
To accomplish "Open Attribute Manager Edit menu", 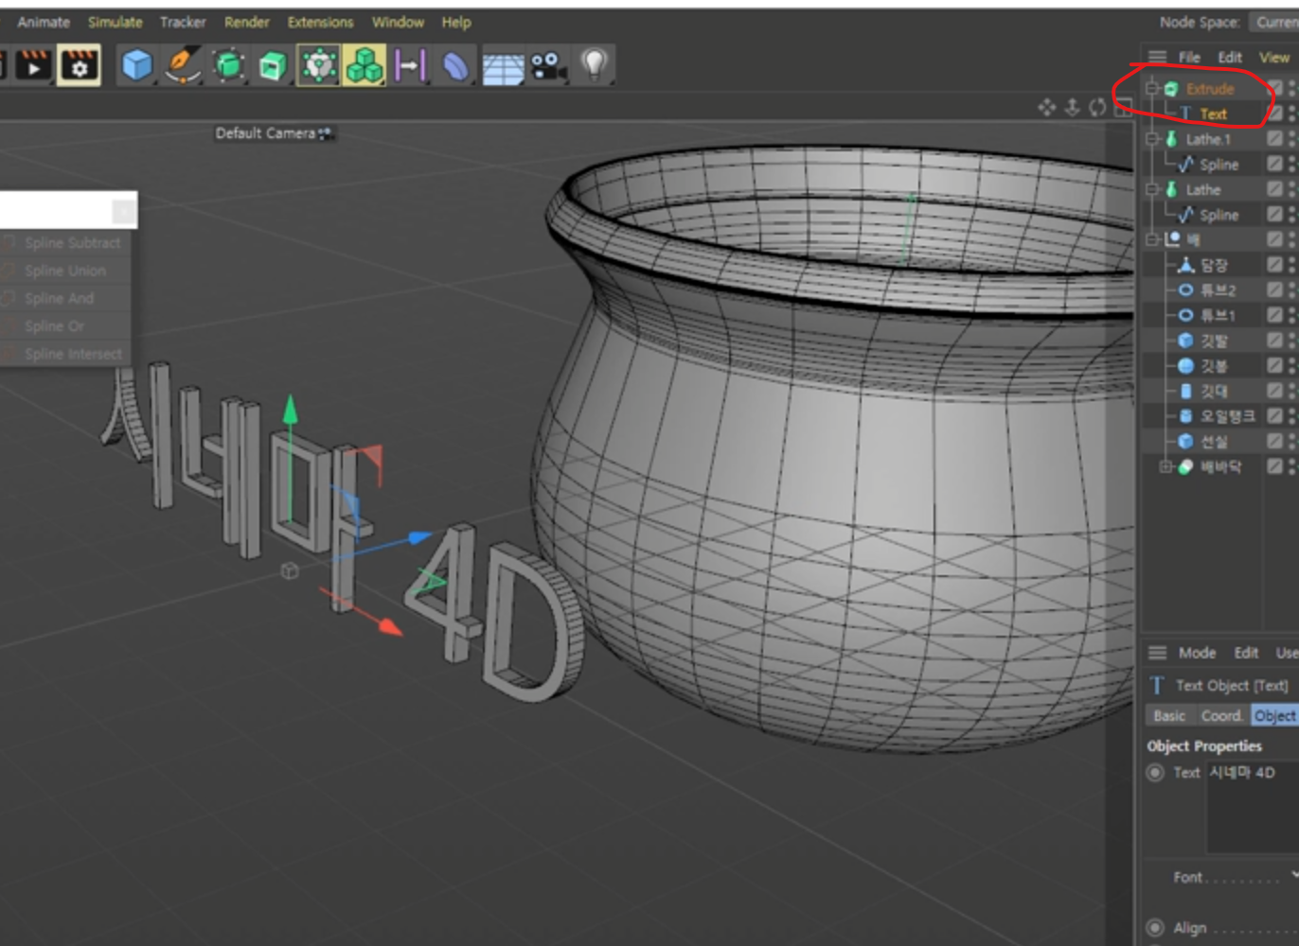I will [x=1246, y=653].
